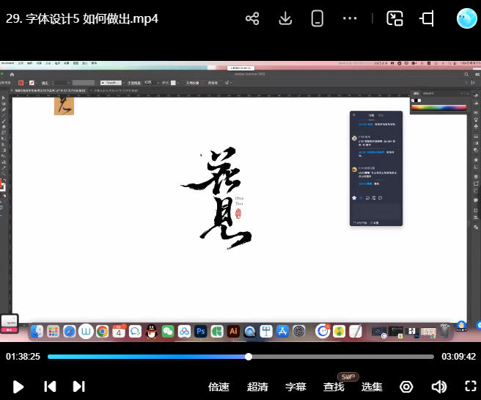This screenshot has height=400, width=481.
Task: Open the 超清 video quality menu
Action: [x=257, y=387]
